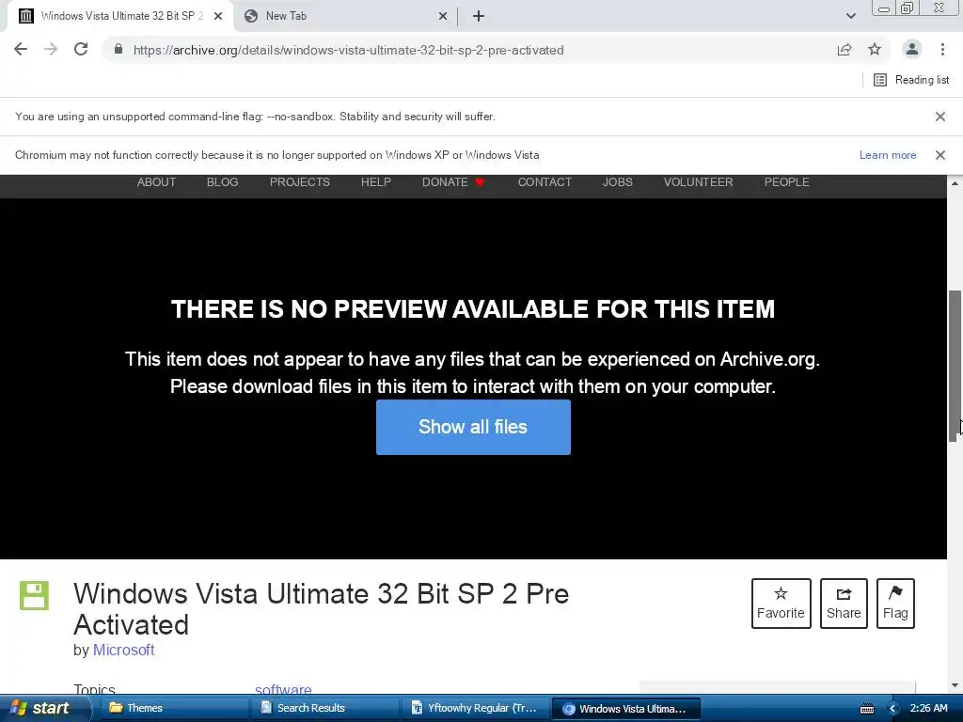Click the browser back arrow
Image resolution: width=963 pixels, height=722 pixels.
[21, 50]
